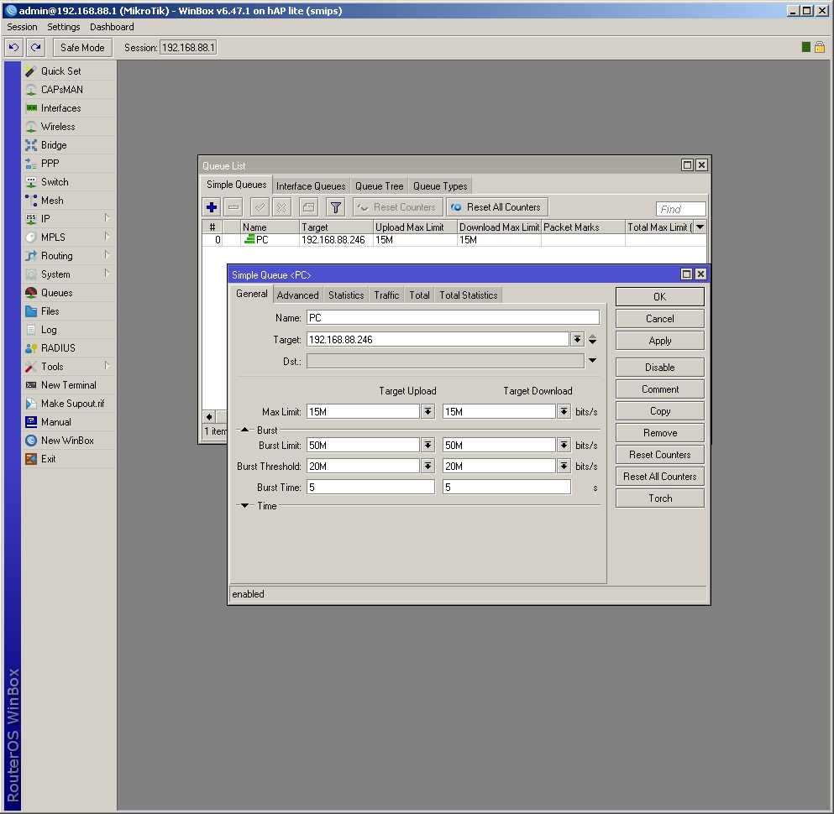Expand the Time section

[244, 506]
